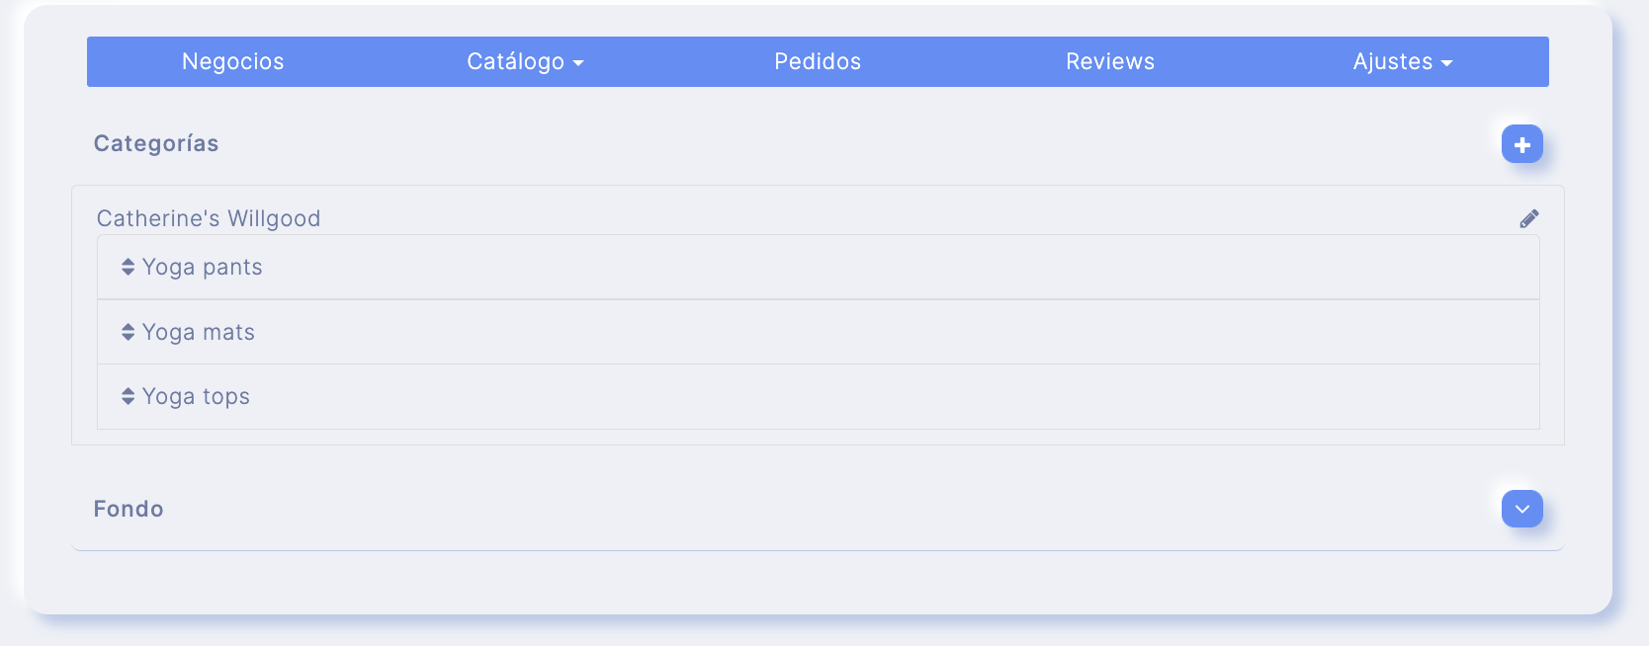
Task: Open the Ajustes dropdown menu
Action: pyautogui.click(x=1402, y=61)
